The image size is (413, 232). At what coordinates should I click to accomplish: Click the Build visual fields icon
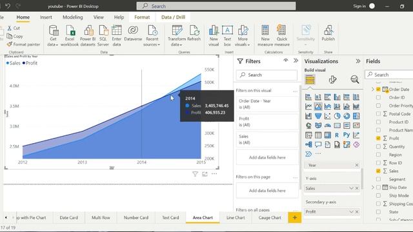(310, 79)
